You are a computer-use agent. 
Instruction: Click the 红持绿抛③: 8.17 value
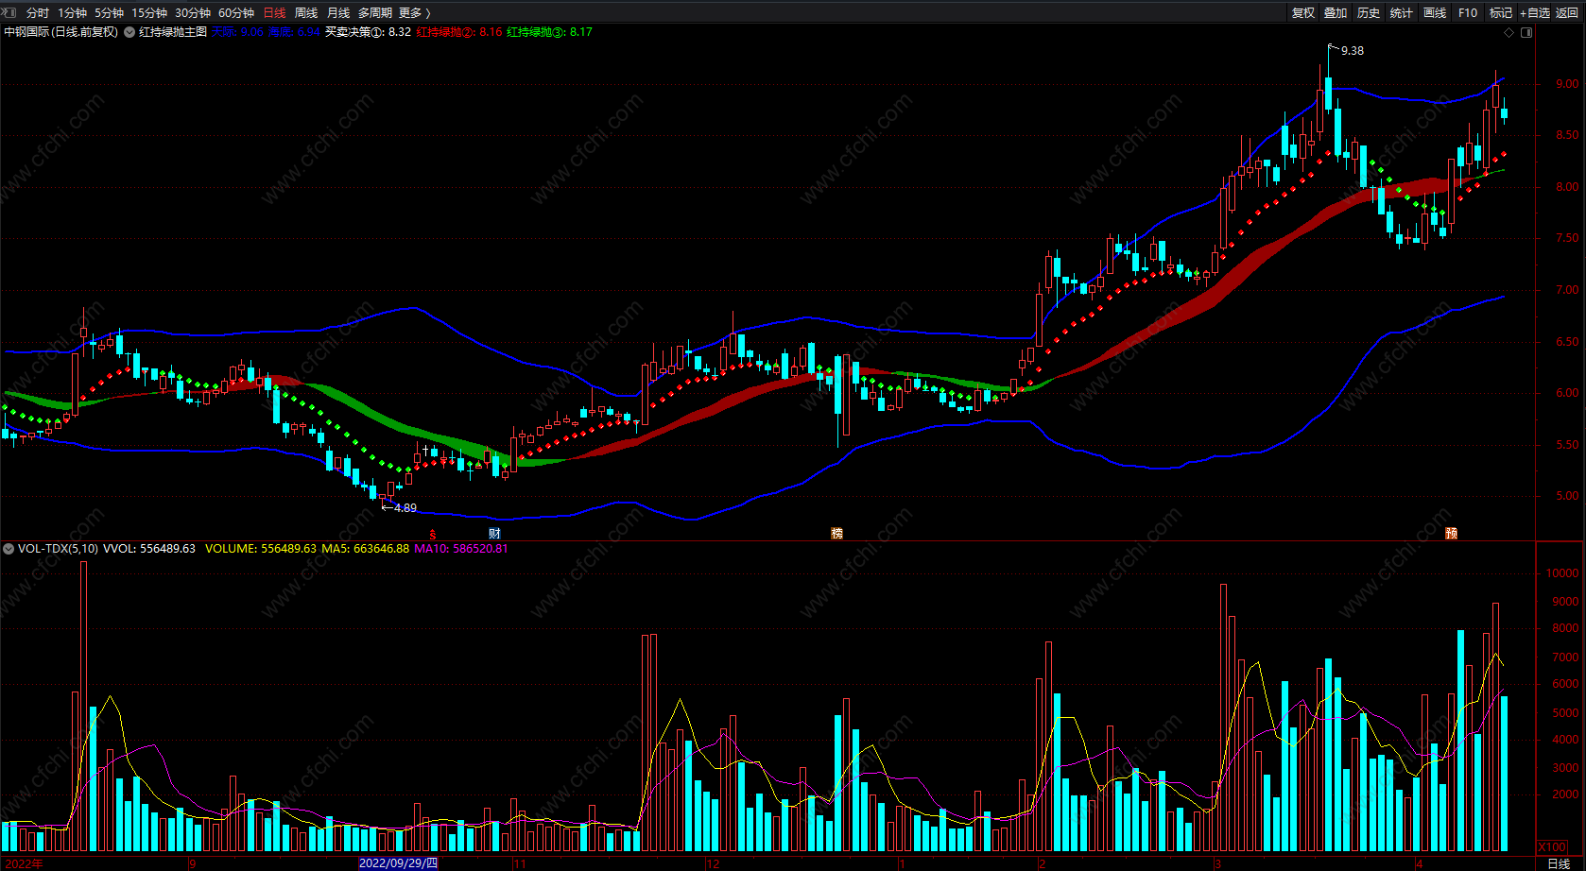pyautogui.click(x=549, y=32)
